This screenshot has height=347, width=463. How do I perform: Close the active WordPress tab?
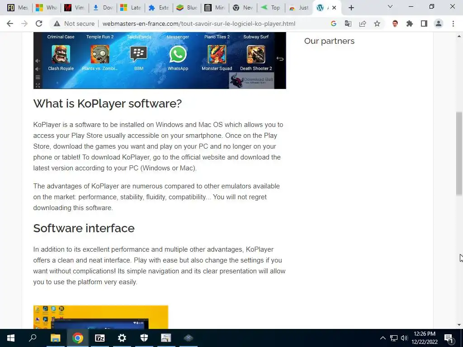pos(334,8)
